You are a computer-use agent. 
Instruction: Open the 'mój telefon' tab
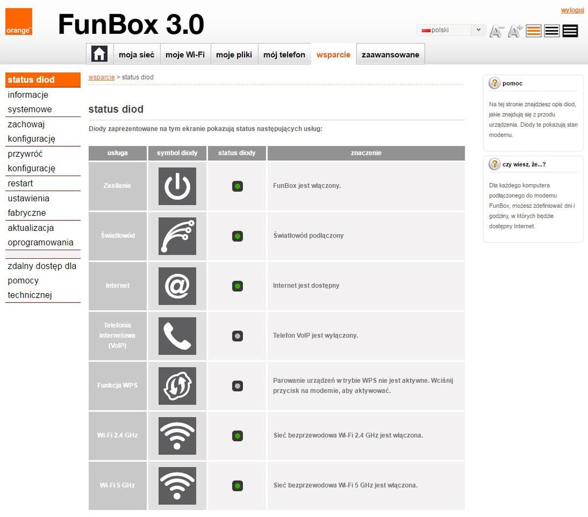pos(284,55)
